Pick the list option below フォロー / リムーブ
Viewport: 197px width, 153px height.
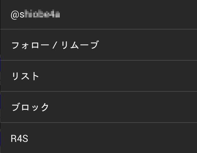click(x=98, y=76)
